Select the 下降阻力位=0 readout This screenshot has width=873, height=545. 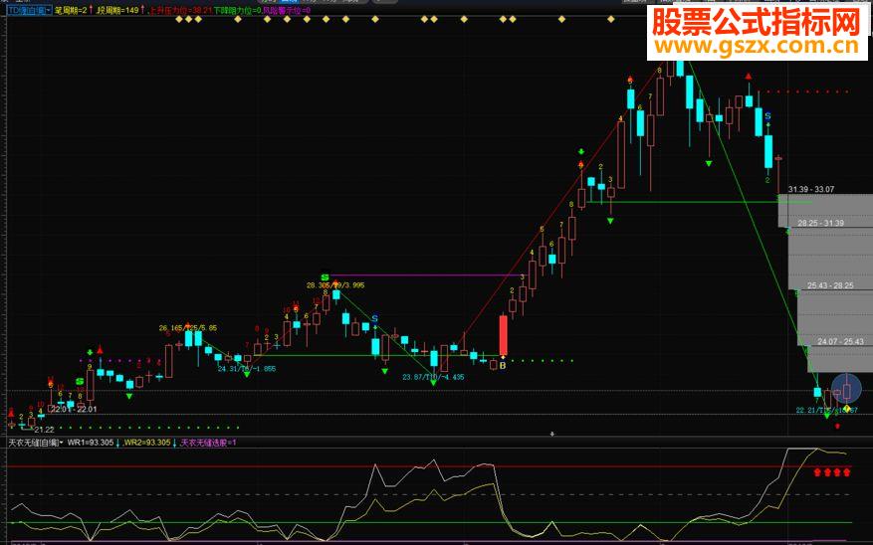(238, 10)
